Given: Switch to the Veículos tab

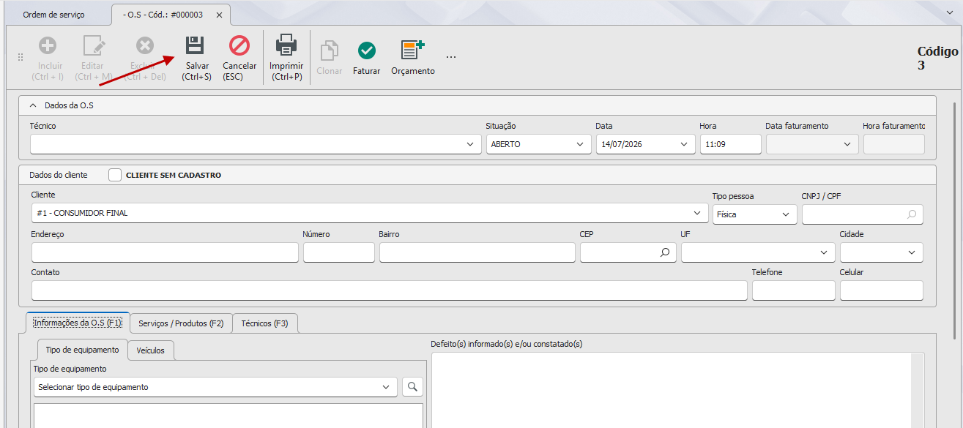Looking at the screenshot, I should click(x=151, y=350).
